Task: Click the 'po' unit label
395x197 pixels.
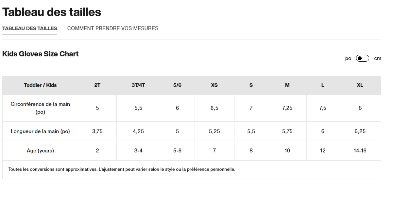Action: pyautogui.click(x=348, y=58)
